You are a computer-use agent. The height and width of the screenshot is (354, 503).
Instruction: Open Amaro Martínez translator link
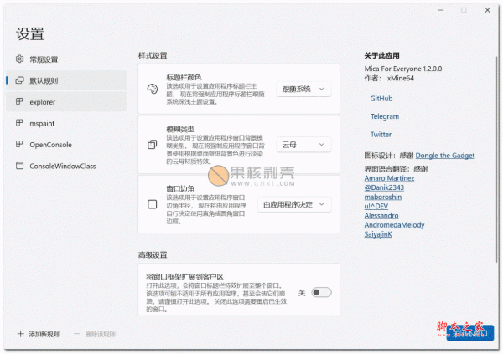[x=389, y=178]
